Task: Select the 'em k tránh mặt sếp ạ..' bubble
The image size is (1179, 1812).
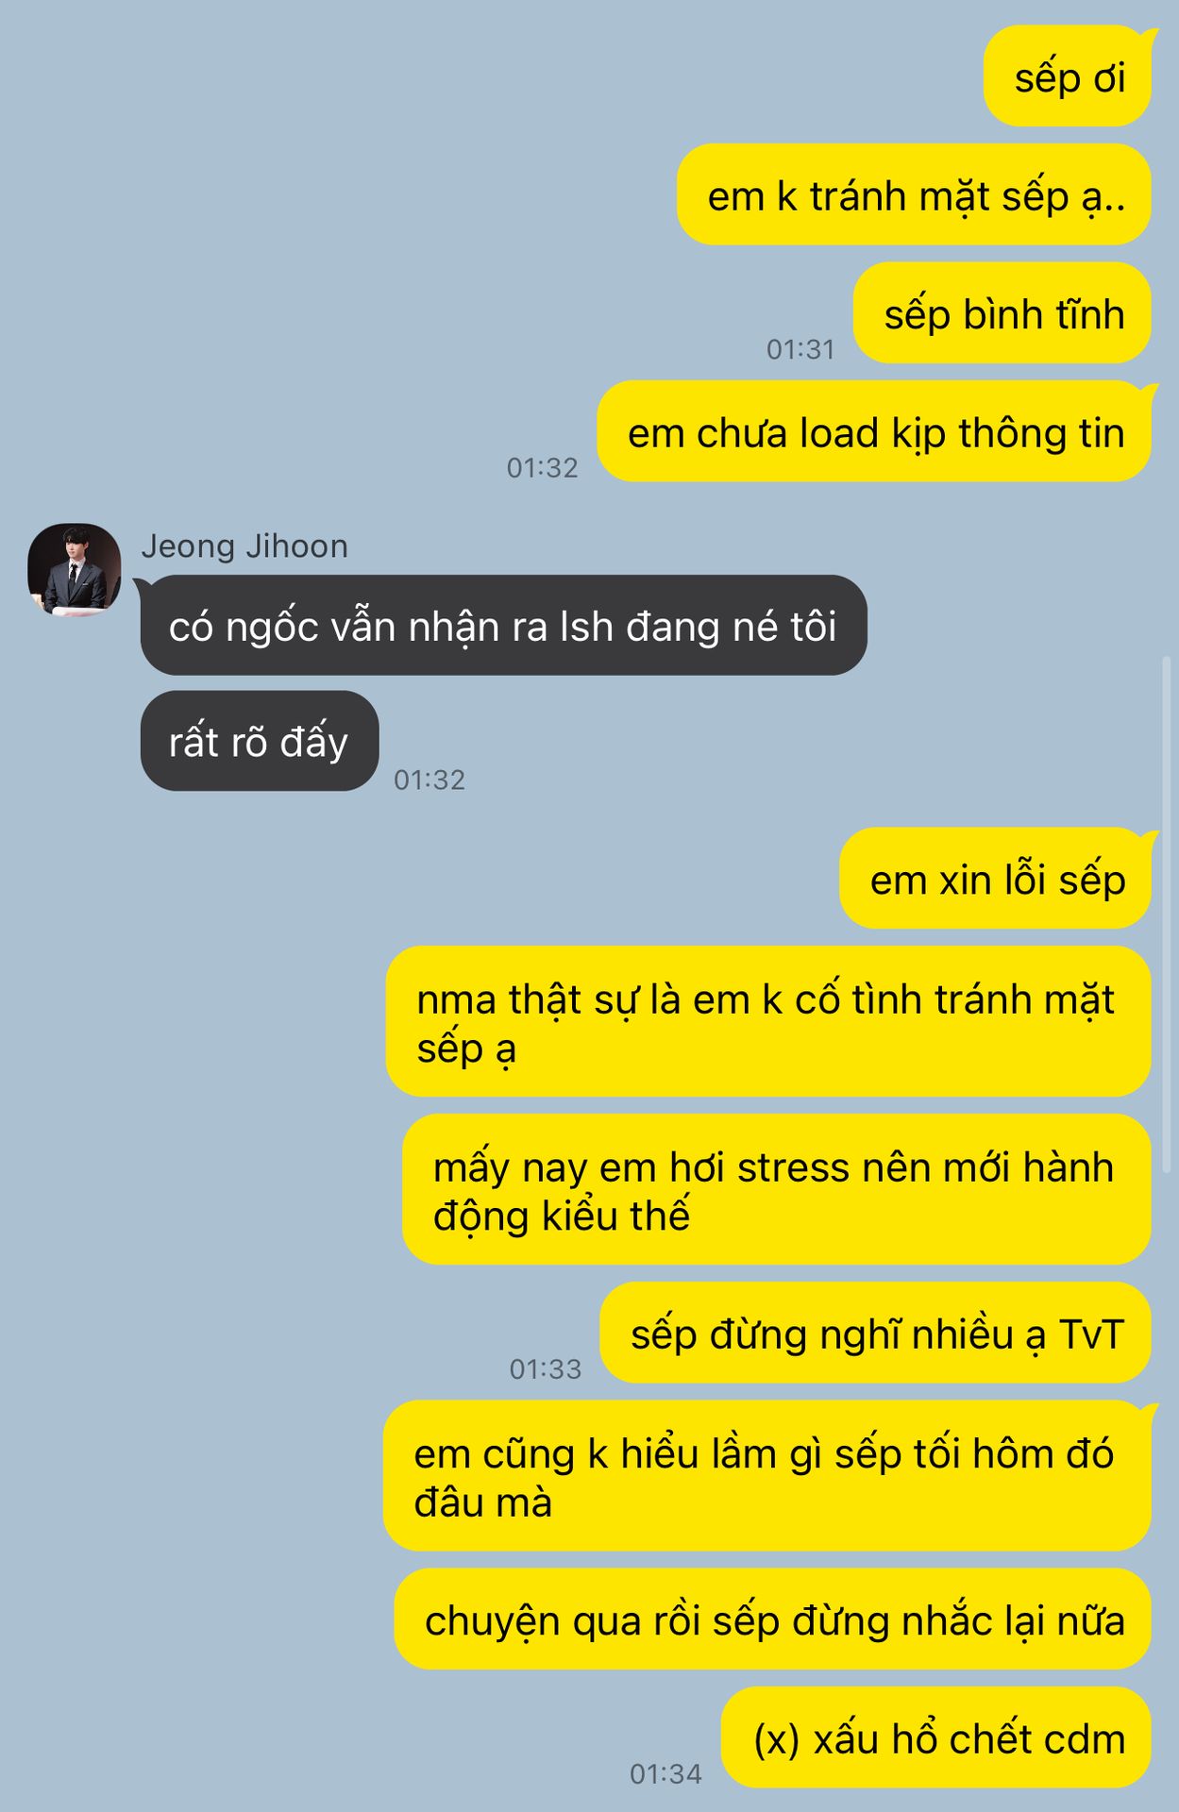Action: [914, 195]
